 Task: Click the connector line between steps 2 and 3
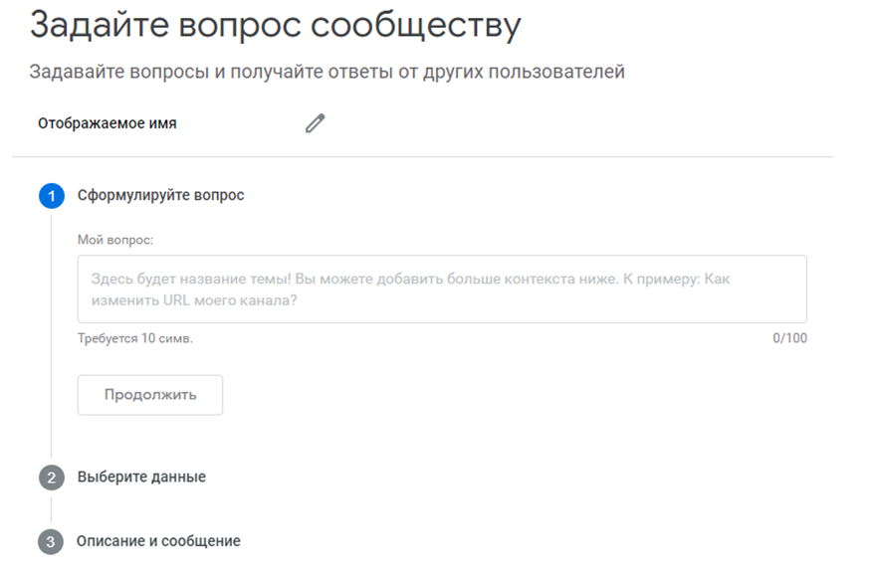[51, 510]
